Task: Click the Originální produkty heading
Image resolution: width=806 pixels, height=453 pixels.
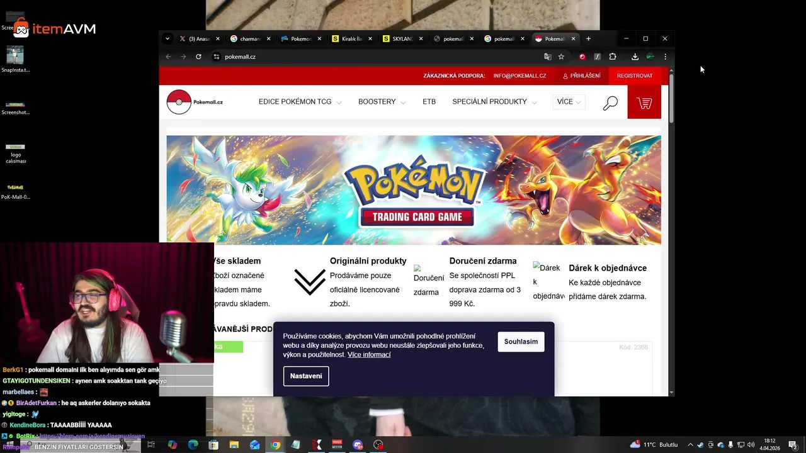Action: click(x=368, y=261)
